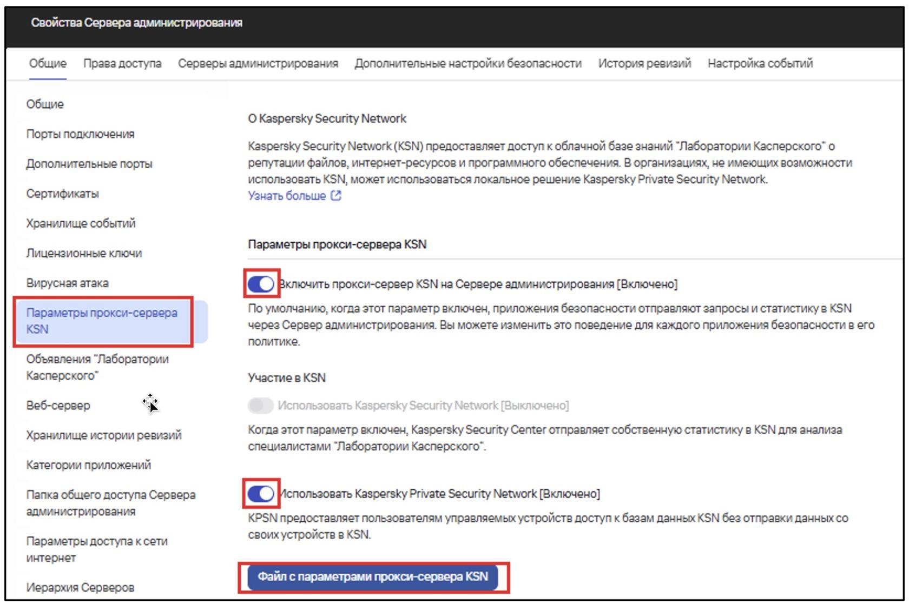The image size is (909, 604).
Task: Toggle the KSN proxy server switch
Action: pos(261,284)
